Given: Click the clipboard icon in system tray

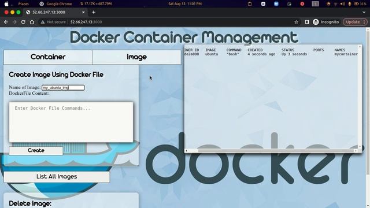Looking at the screenshot, I should pyautogui.click(x=250, y=4).
